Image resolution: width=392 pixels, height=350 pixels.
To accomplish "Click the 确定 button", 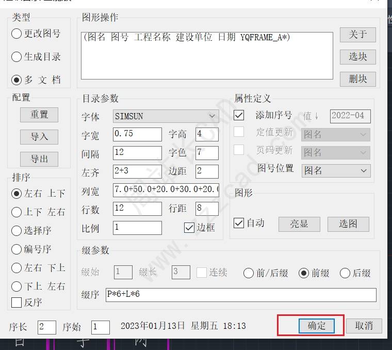I will click(317, 326).
